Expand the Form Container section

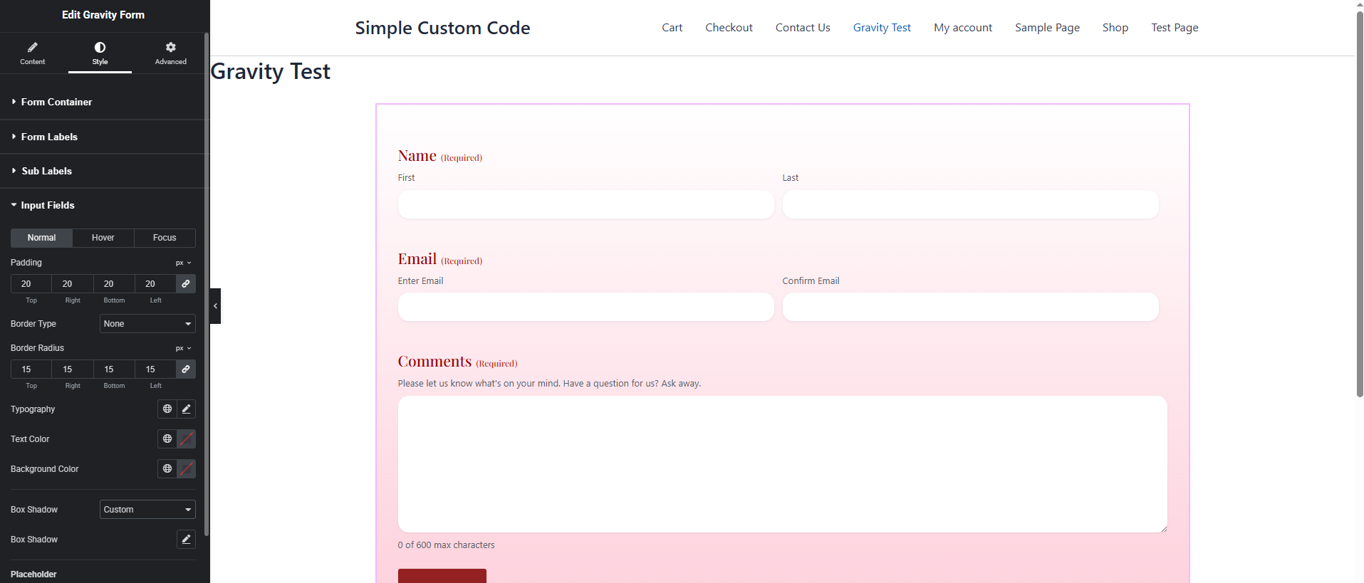(56, 103)
